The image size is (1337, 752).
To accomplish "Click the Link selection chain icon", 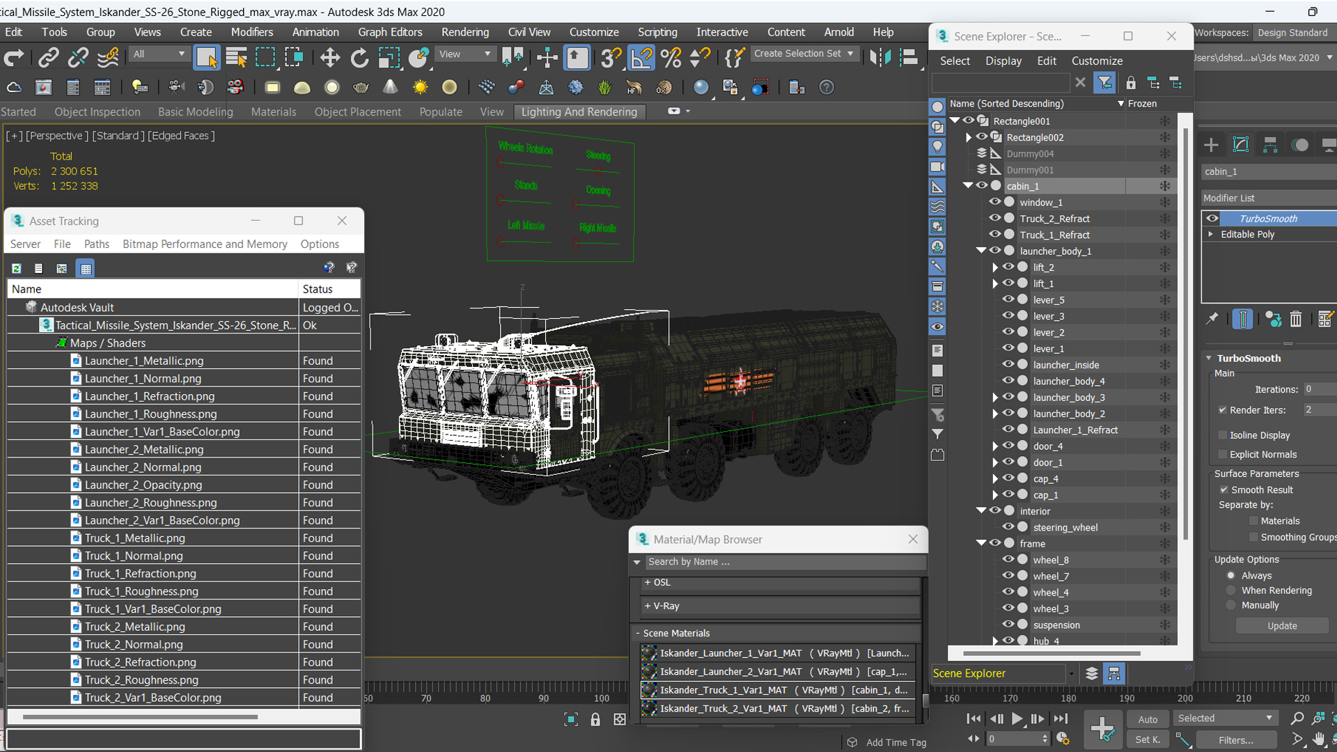I will (x=48, y=58).
